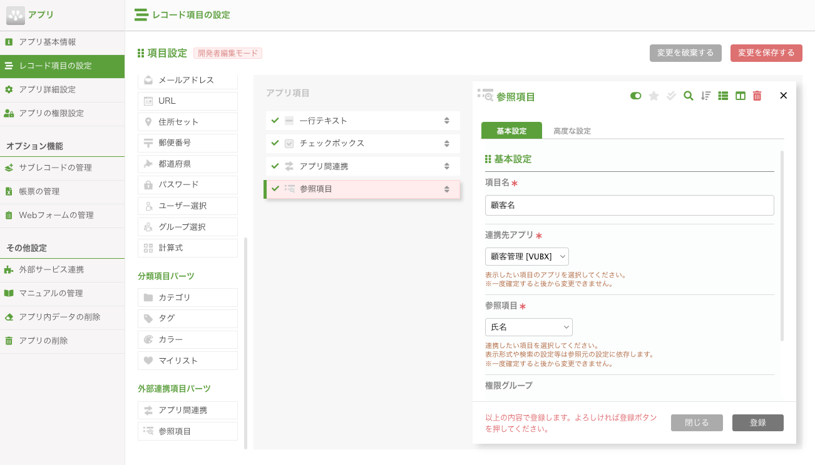The height and width of the screenshot is (465, 815).
Task: Open アプリの権限設定 in sidebar
Action: 62,113
